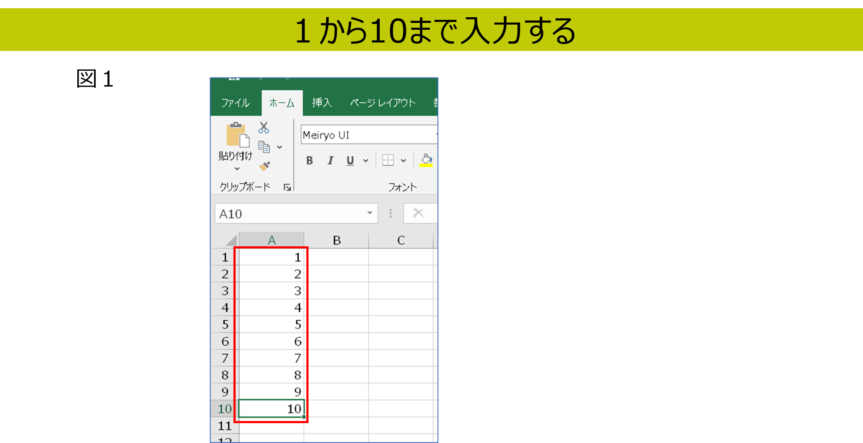Select column C header

coord(401,240)
